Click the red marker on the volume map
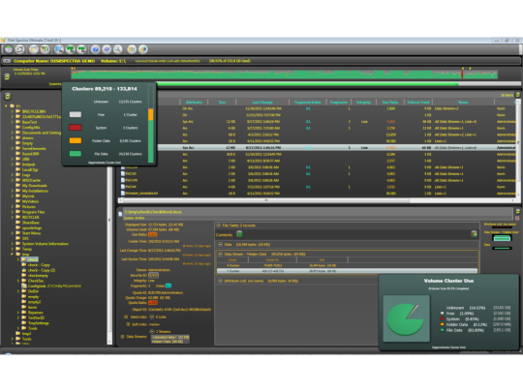 (462, 75)
